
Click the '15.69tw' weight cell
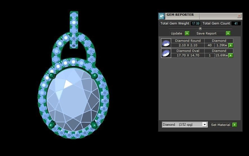tap(221, 55)
